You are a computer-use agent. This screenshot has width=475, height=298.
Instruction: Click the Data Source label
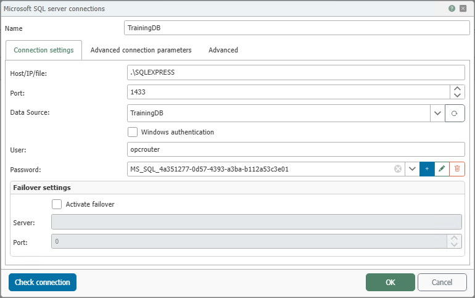[x=30, y=112]
